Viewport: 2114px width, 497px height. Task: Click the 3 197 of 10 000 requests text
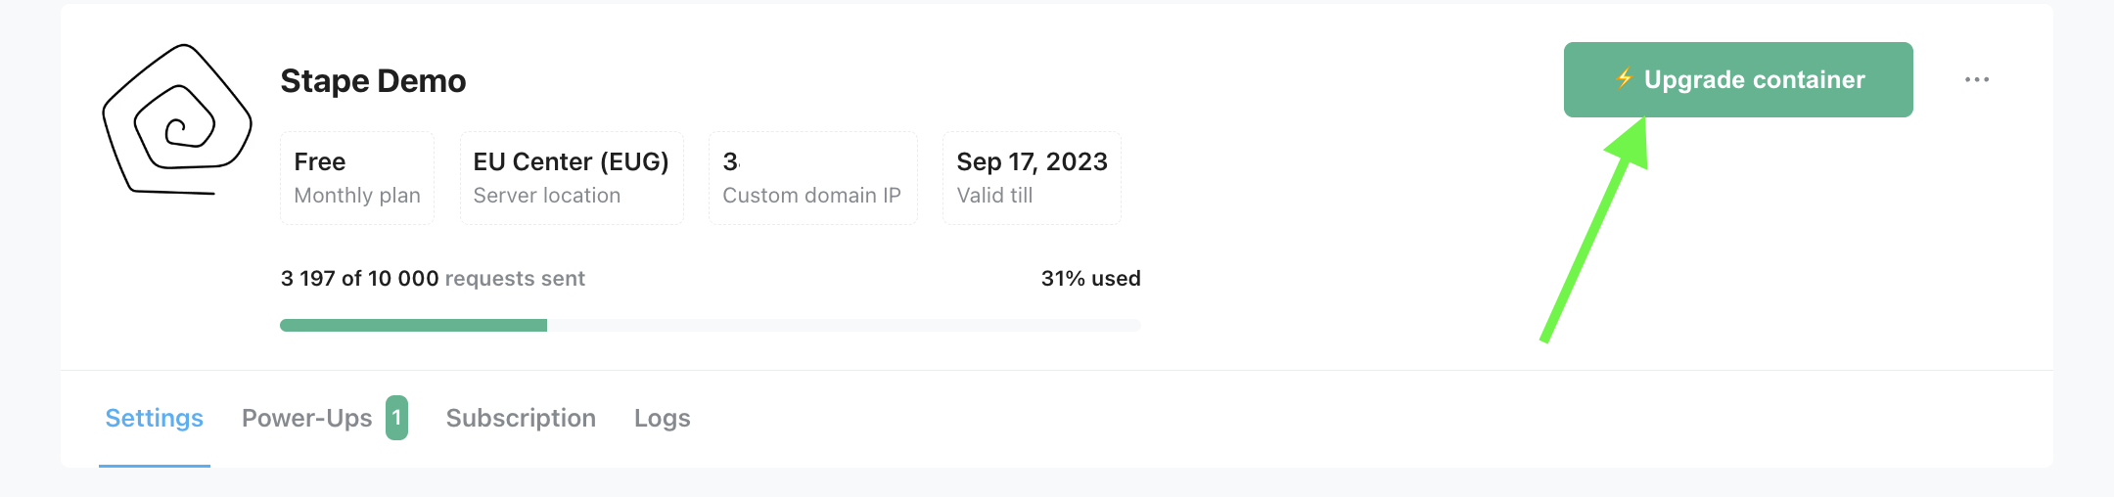pos(433,278)
